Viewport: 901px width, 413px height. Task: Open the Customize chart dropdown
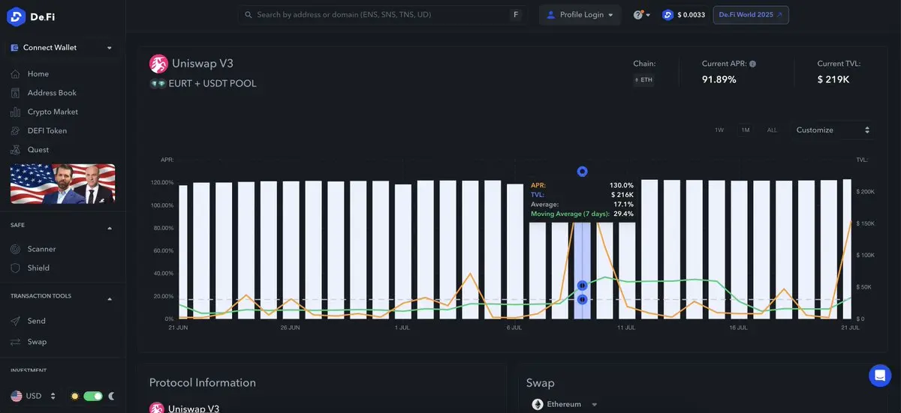click(x=833, y=130)
